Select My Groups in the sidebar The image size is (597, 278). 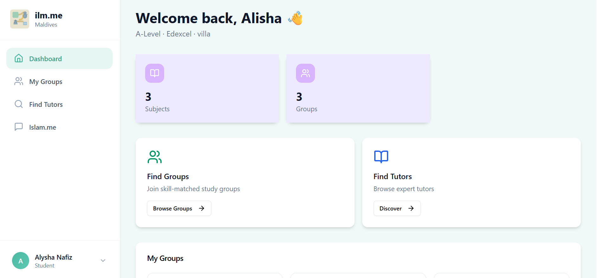tap(46, 81)
